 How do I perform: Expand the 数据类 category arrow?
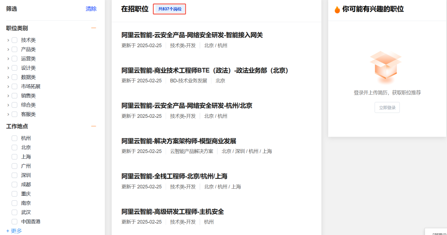tap(8, 77)
